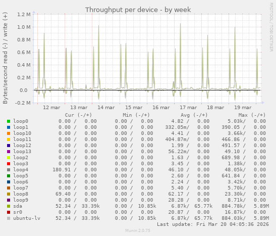Click the olive loop8 legend swatch
276x236 pixels.
pos(9,194)
